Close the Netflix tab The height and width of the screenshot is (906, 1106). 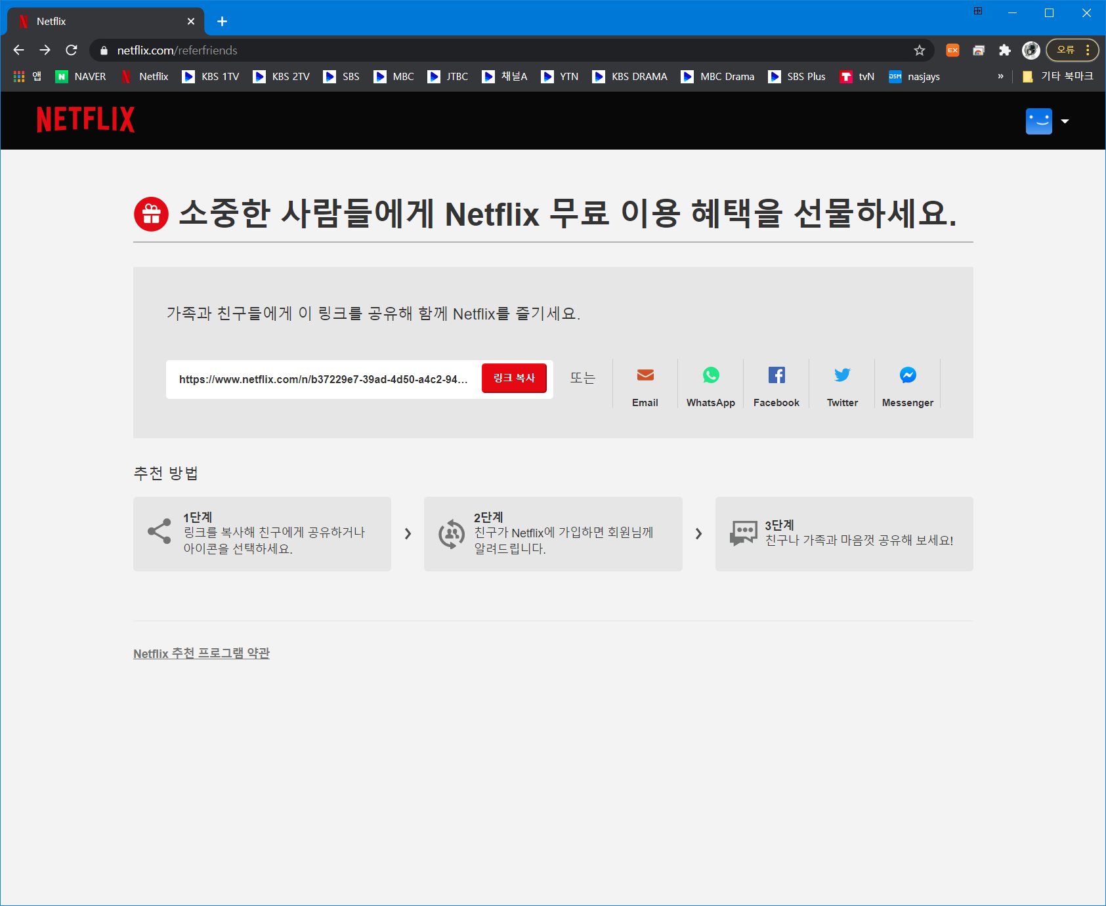(191, 22)
